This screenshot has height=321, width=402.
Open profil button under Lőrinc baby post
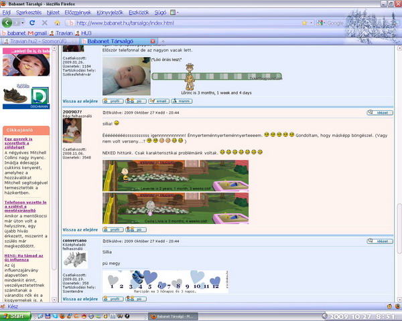click(x=112, y=101)
